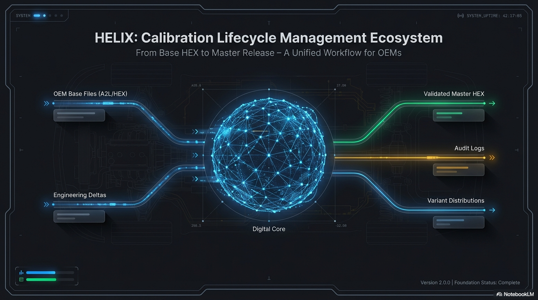
Task: Click the gray card under Engineering Deltas
Action: click(x=79, y=216)
